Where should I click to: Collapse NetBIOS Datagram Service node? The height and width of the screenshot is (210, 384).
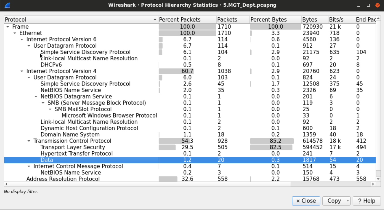pos(36,97)
